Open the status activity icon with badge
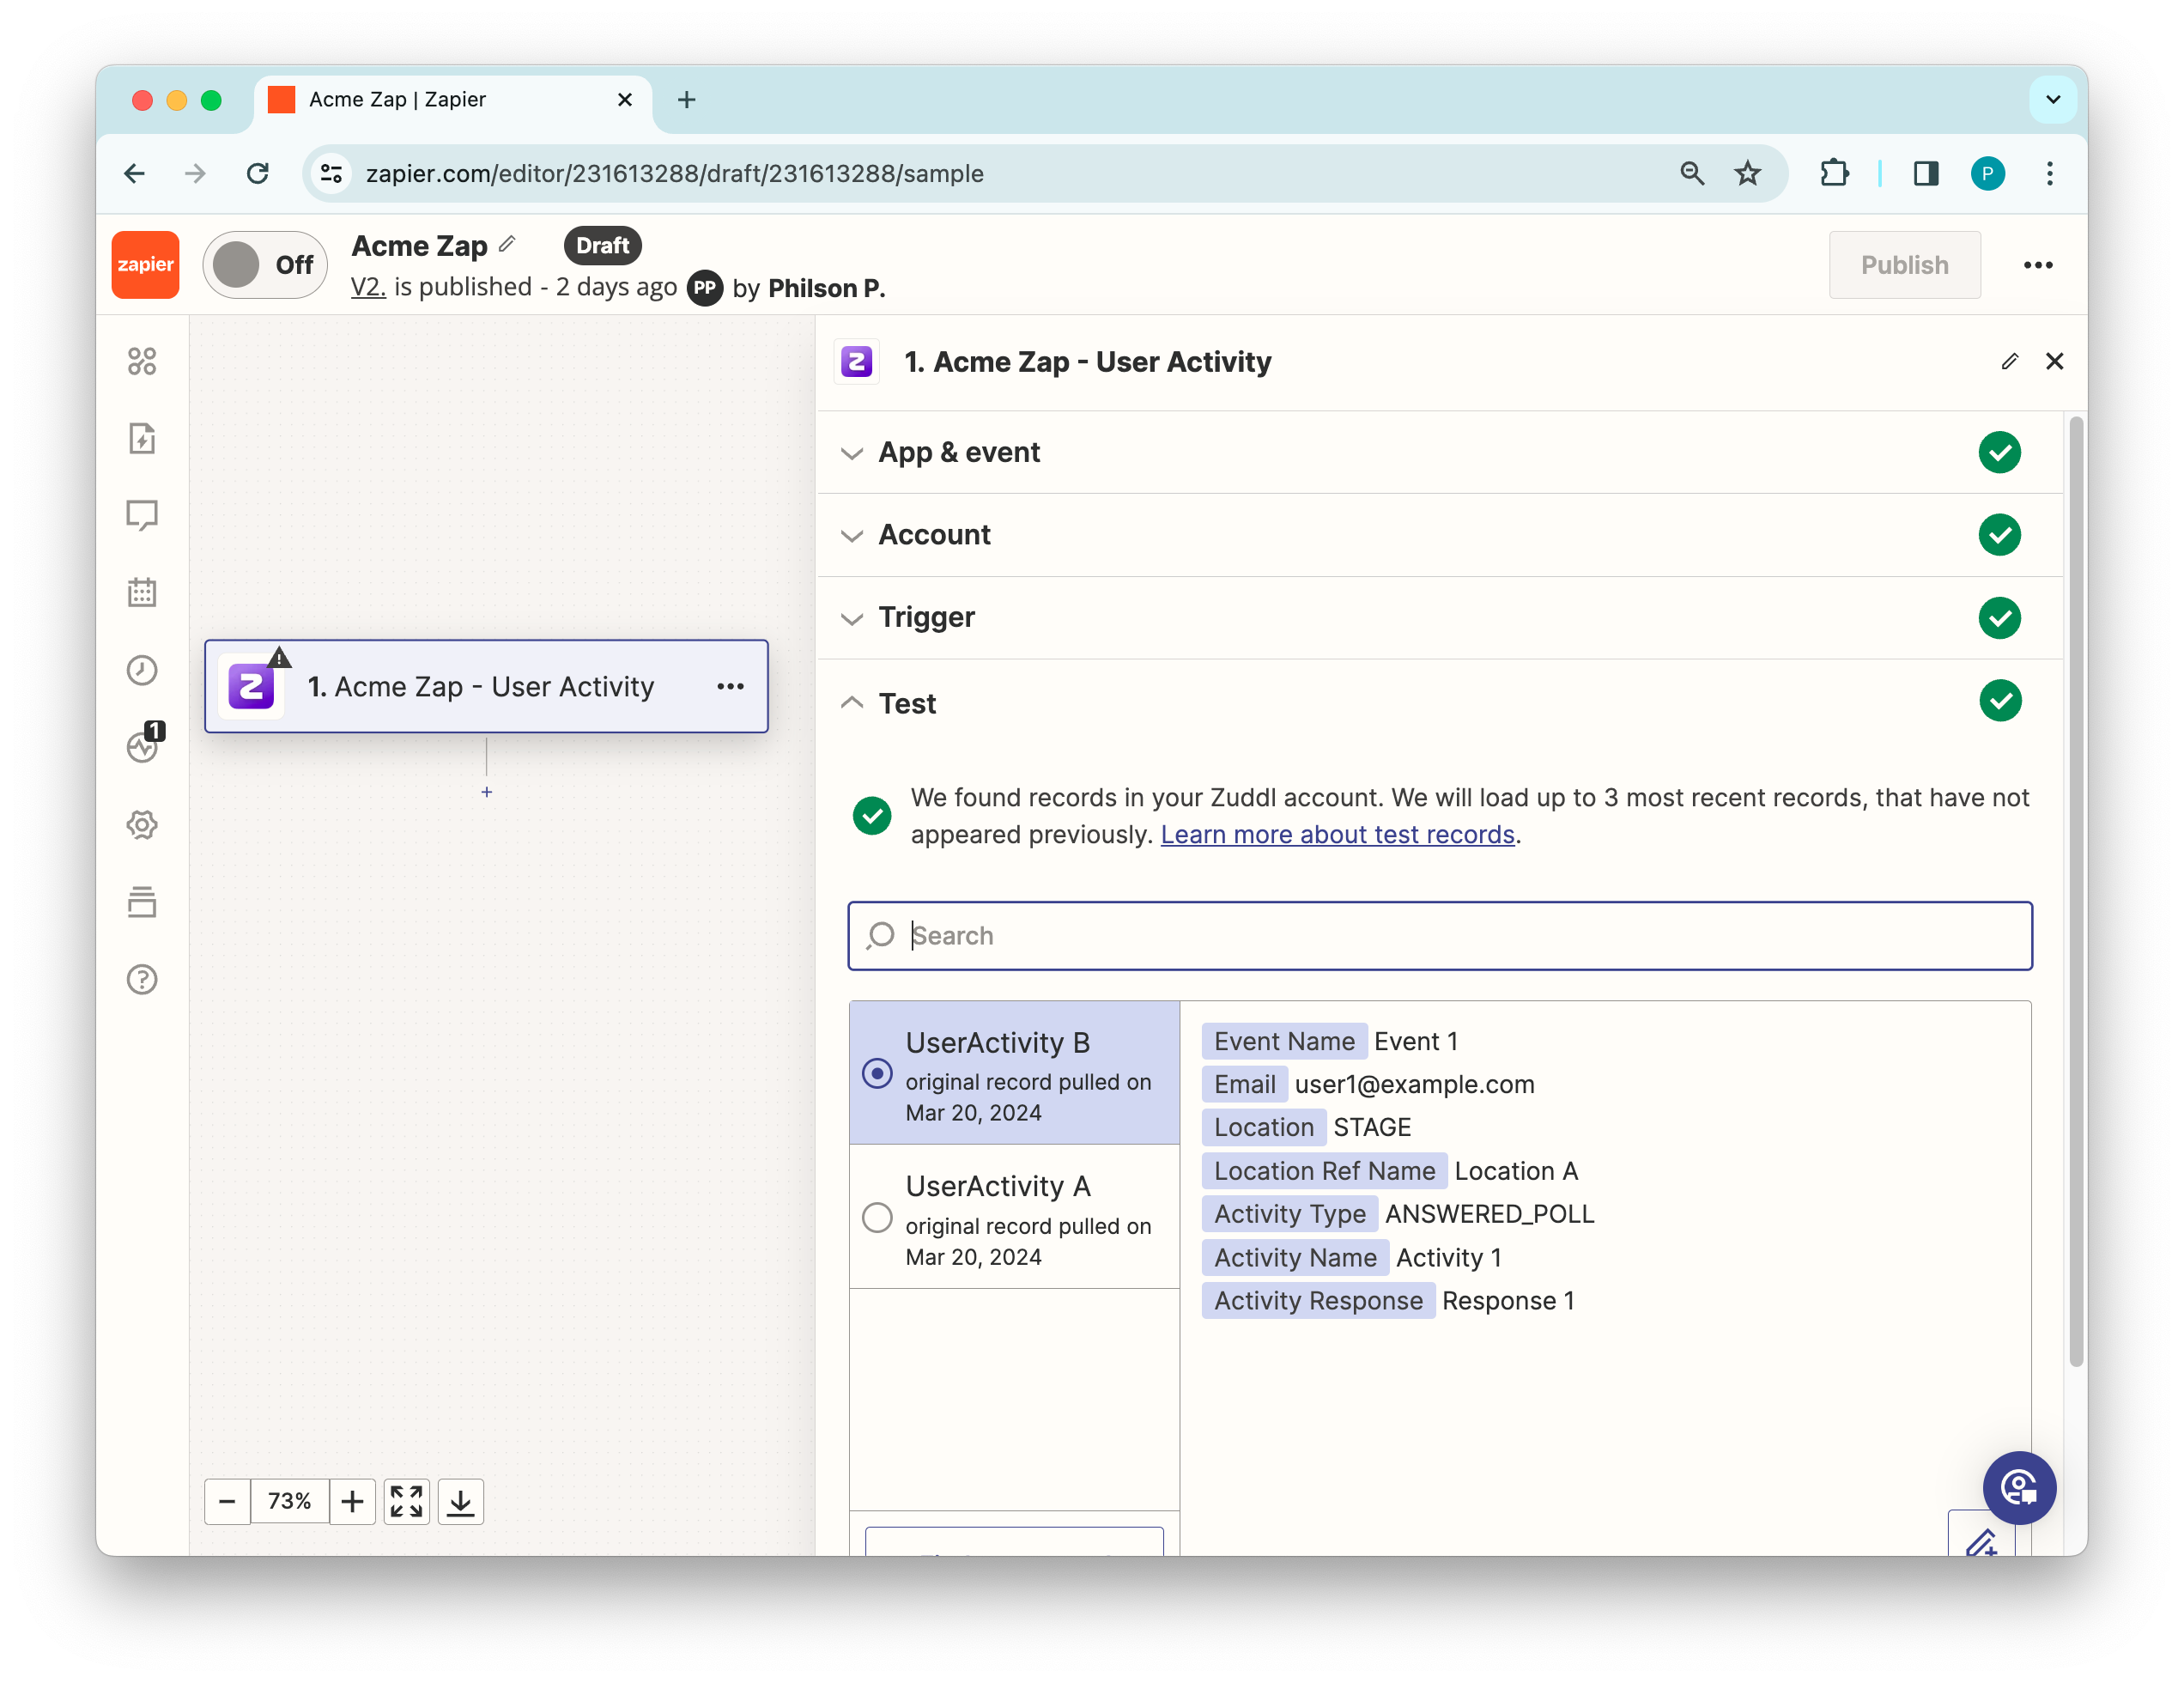The image size is (2184, 1683). point(142,747)
